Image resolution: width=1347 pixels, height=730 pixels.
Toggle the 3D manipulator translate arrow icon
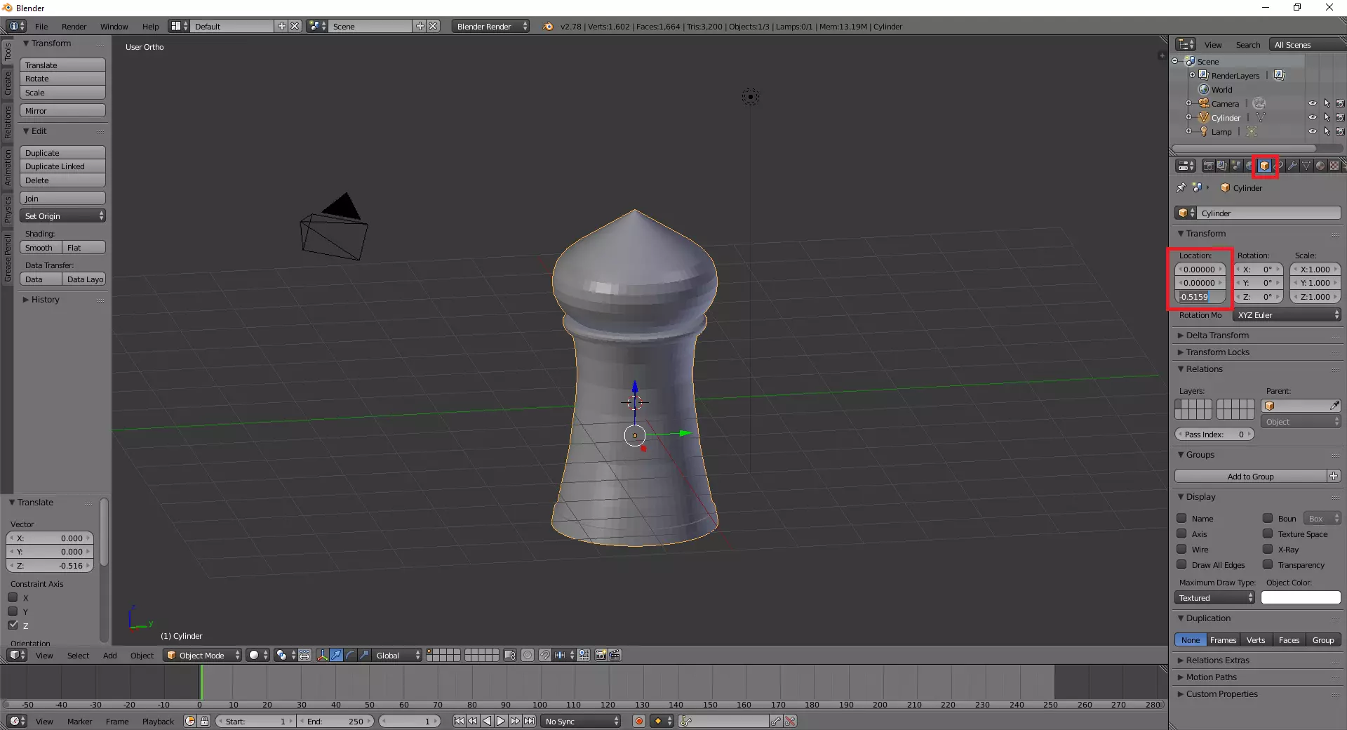coord(336,655)
